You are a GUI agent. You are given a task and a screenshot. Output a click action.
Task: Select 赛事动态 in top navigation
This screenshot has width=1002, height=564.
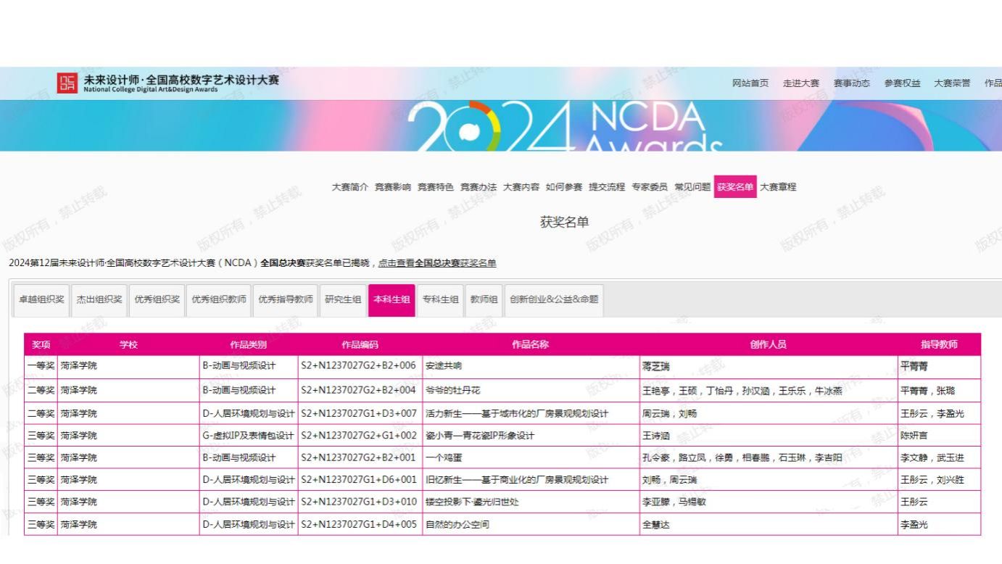(851, 83)
